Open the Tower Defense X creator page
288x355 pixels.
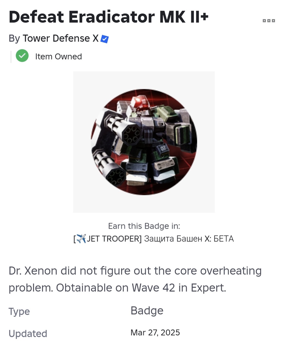click(61, 38)
